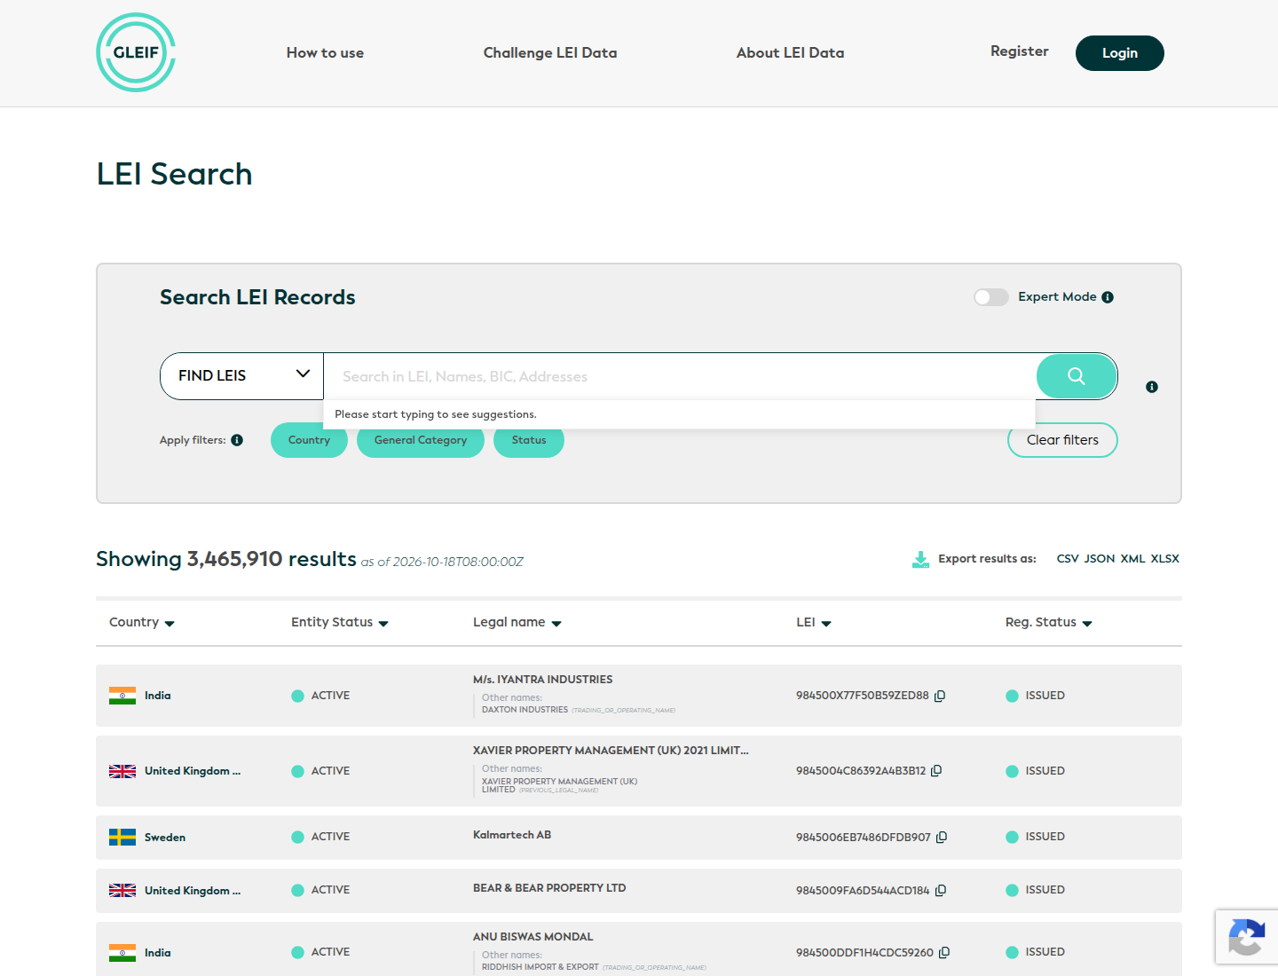This screenshot has width=1278, height=976.
Task: Sort by the LEI column
Action: pyautogui.click(x=814, y=622)
